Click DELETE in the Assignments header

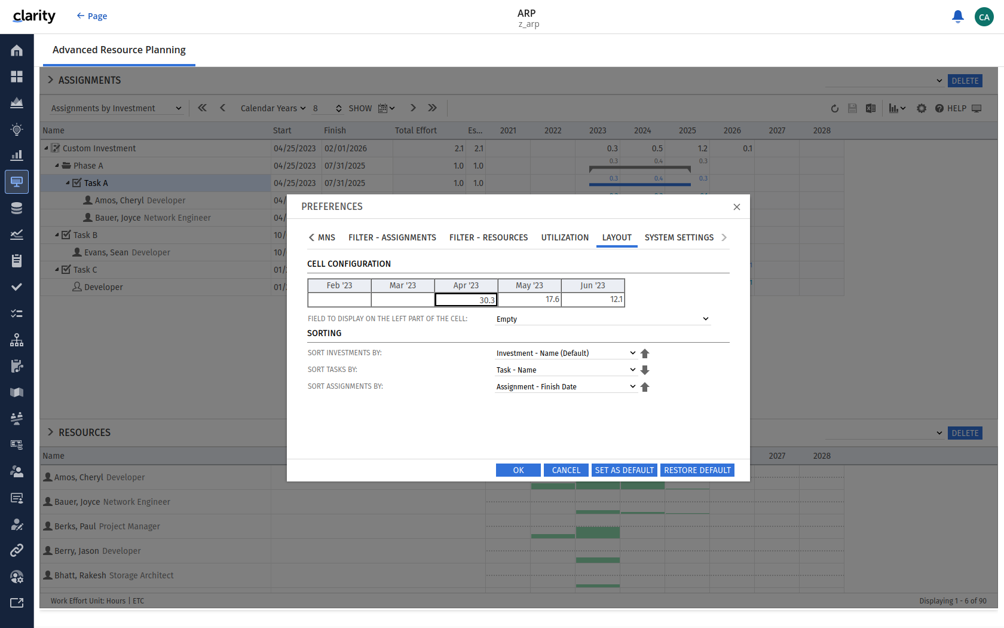[965, 81]
